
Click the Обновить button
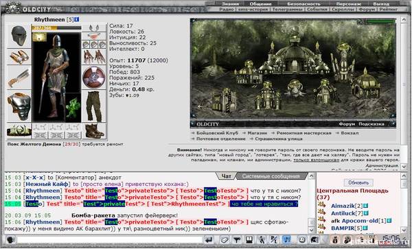[x=358, y=182]
